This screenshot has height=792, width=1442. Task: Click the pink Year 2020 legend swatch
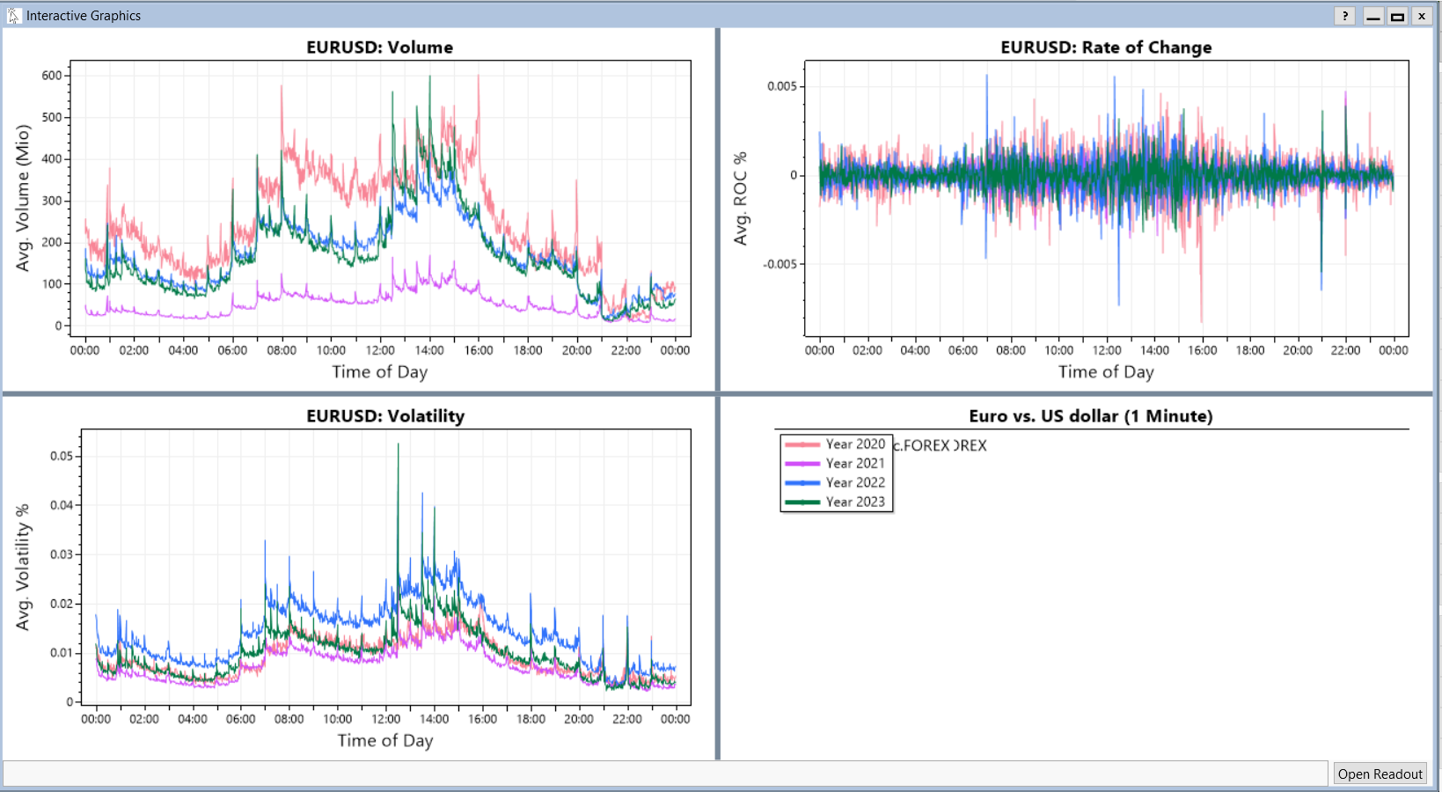tap(802, 444)
